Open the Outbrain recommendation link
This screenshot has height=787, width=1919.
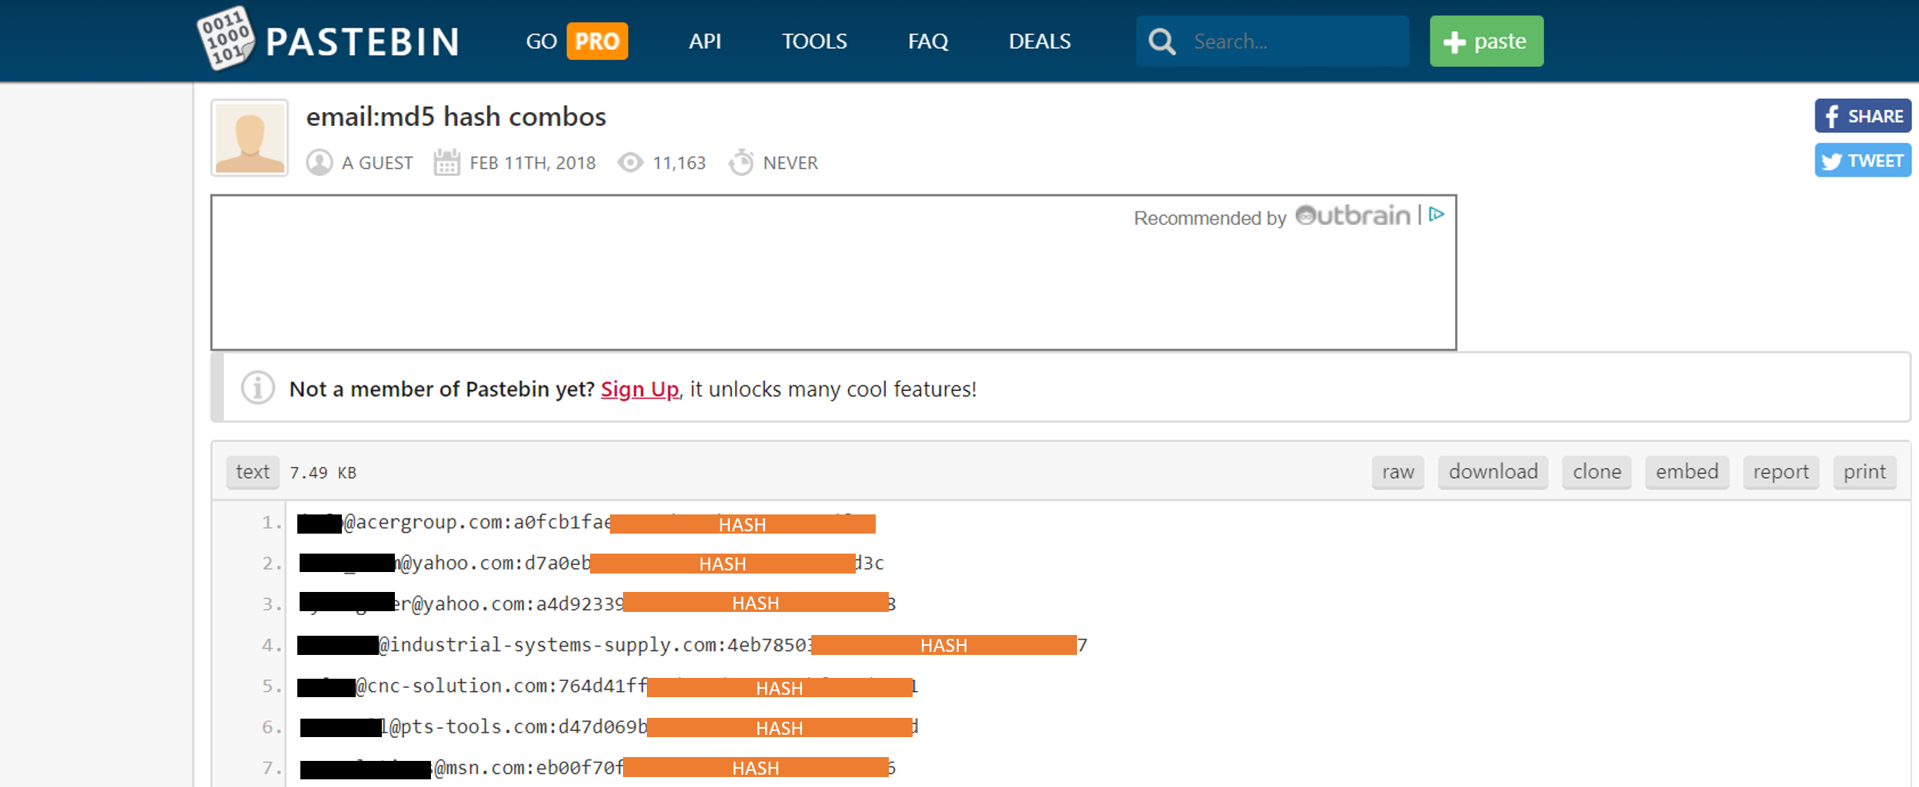tap(1352, 216)
